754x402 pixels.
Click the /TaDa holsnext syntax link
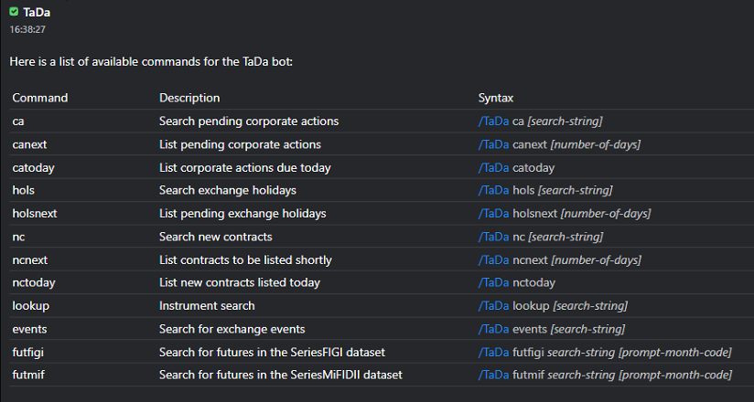493,214
